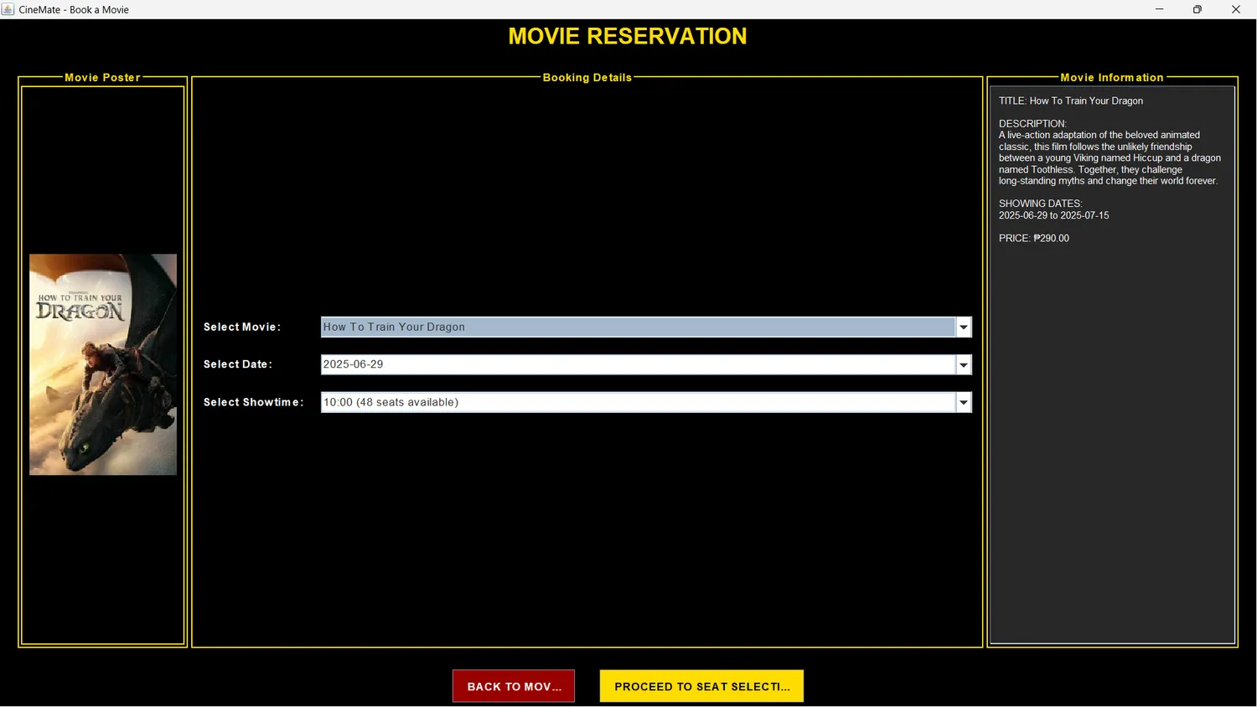Open the Select Date dropdown arrow
The width and height of the screenshot is (1257, 707).
point(964,364)
